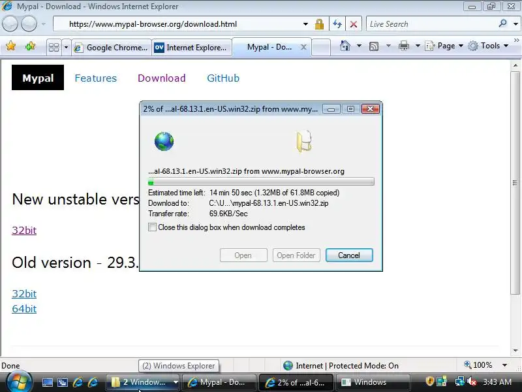Expand the Feeds dropdown arrow
This screenshot has height=392, width=522.
click(388, 46)
